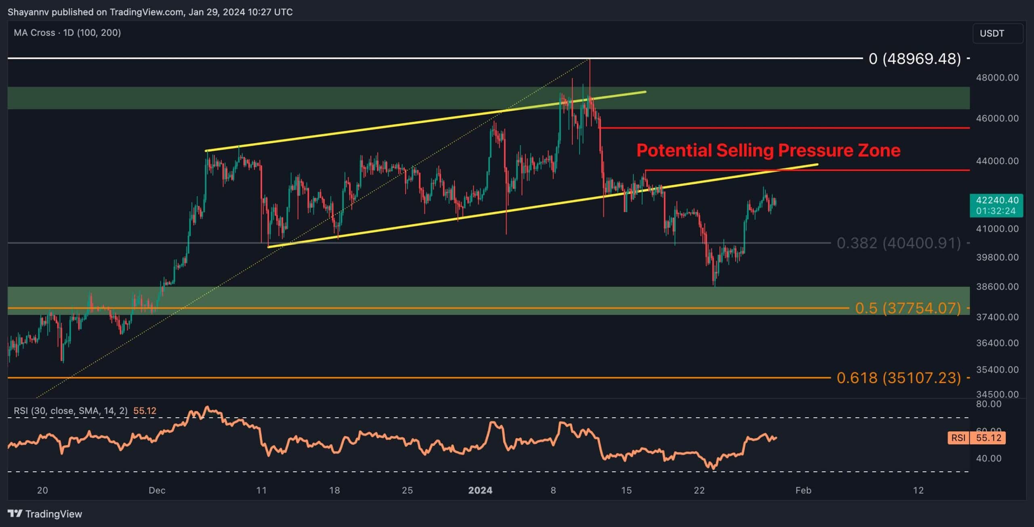Click the TradingView logo icon
This screenshot has width=1034, height=527.
15,514
